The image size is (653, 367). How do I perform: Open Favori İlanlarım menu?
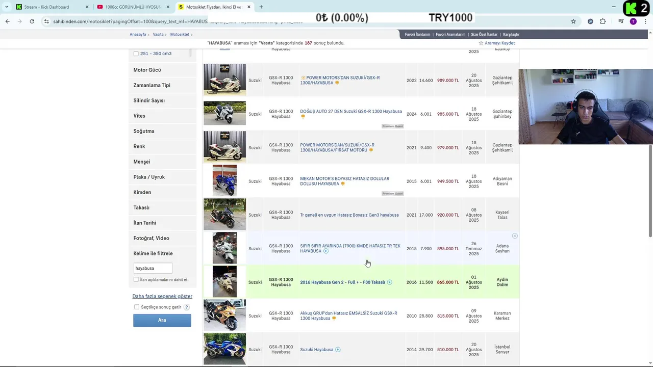click(417, 34)
